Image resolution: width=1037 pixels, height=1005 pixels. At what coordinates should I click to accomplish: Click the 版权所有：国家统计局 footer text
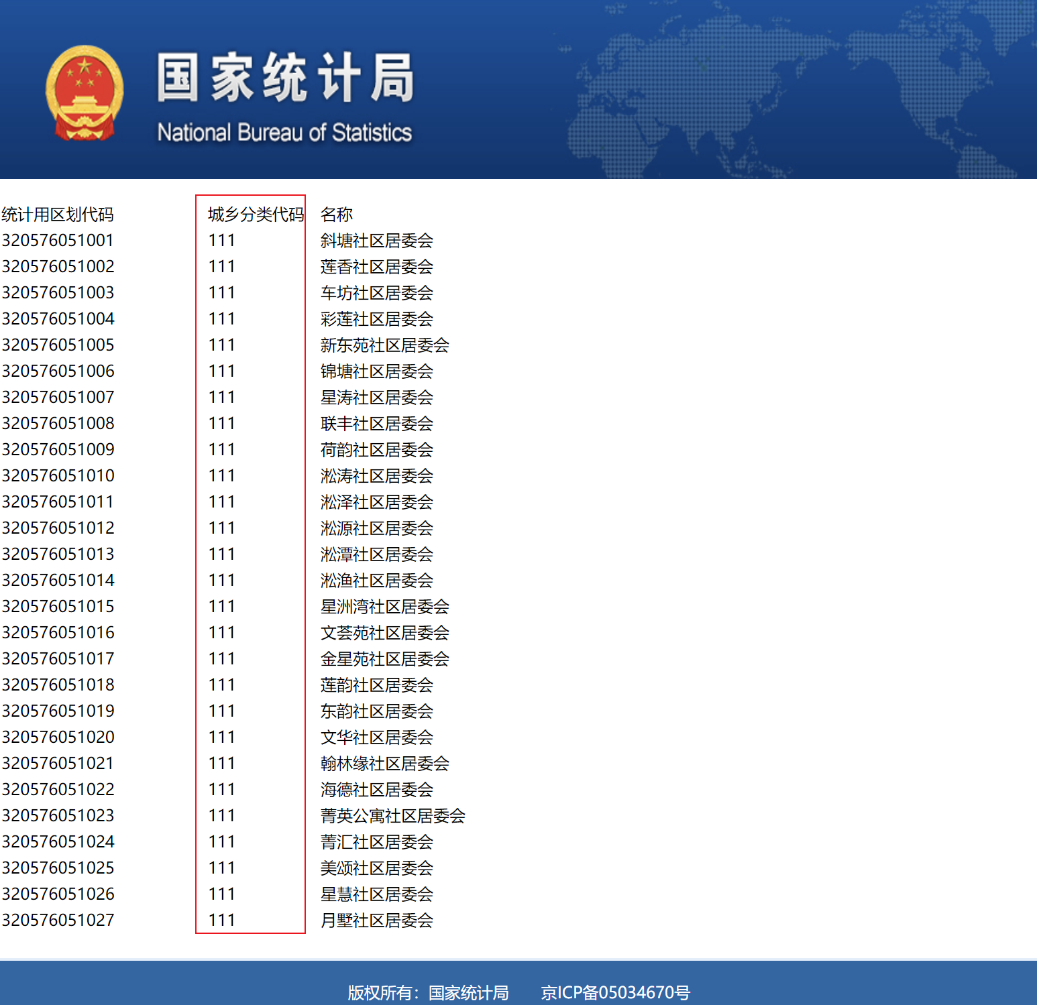click(x=428, y=992)
